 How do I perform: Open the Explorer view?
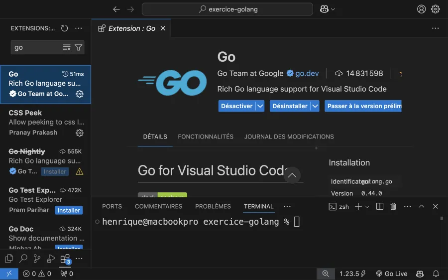point(9,259)
